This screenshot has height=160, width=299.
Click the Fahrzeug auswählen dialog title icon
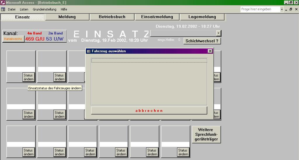[x=89, y=51]
